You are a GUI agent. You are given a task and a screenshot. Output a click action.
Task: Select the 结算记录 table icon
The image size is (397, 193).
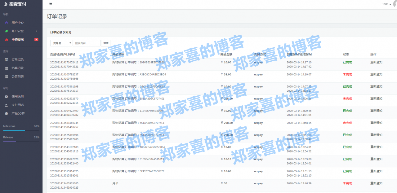point(6,68)
